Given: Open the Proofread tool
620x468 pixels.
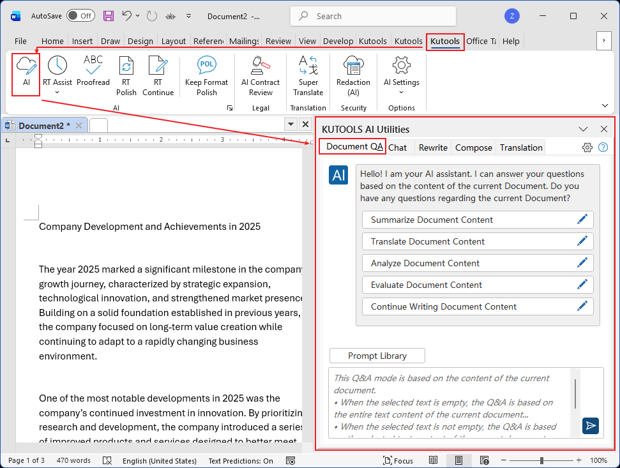Looking at the screenshot, I should point(93,72).
